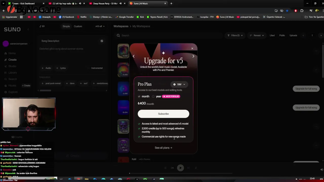Open Library in sidebar
This screenshot has width=324, height=182.
(x=11, y=73)
